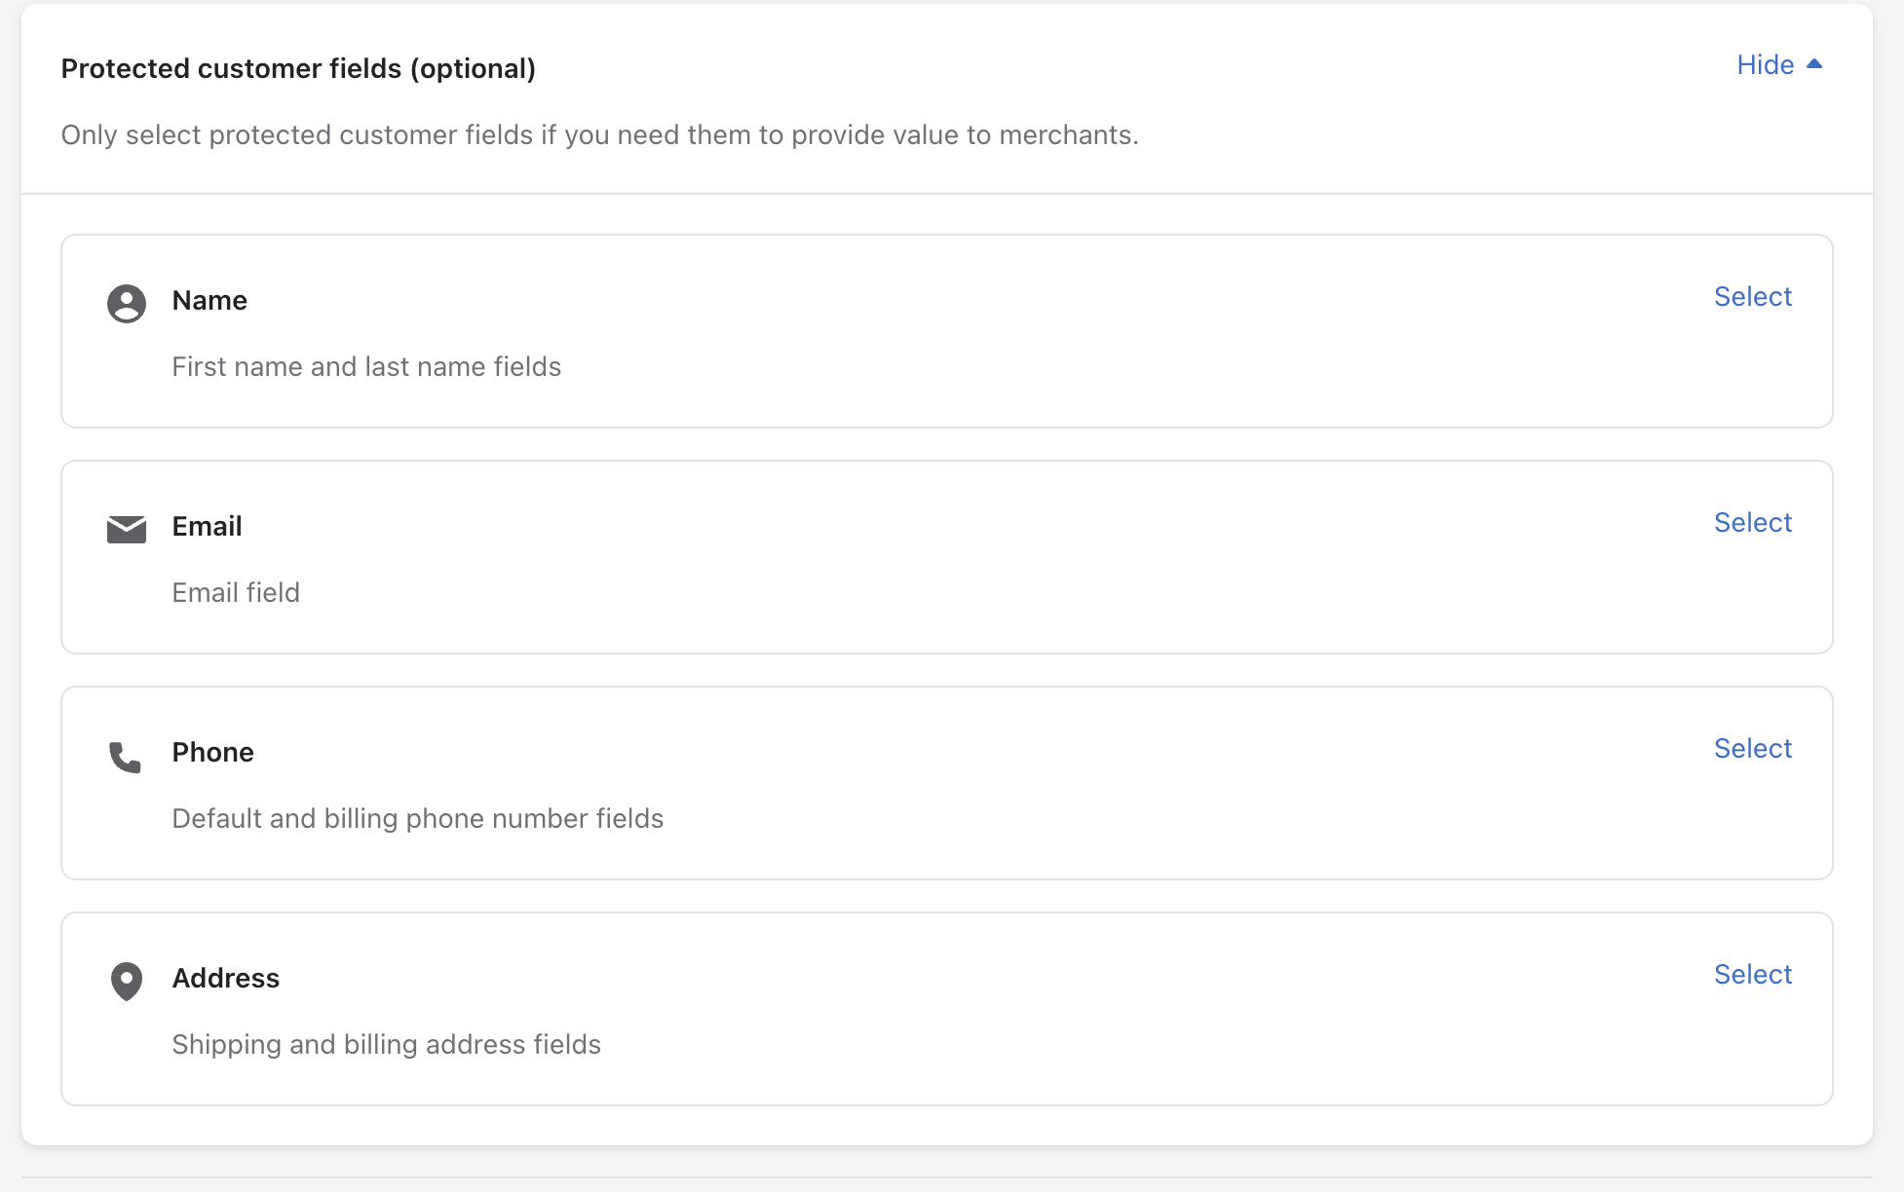
Task: Select the Phone protected field
Action: pos(1752,749)
